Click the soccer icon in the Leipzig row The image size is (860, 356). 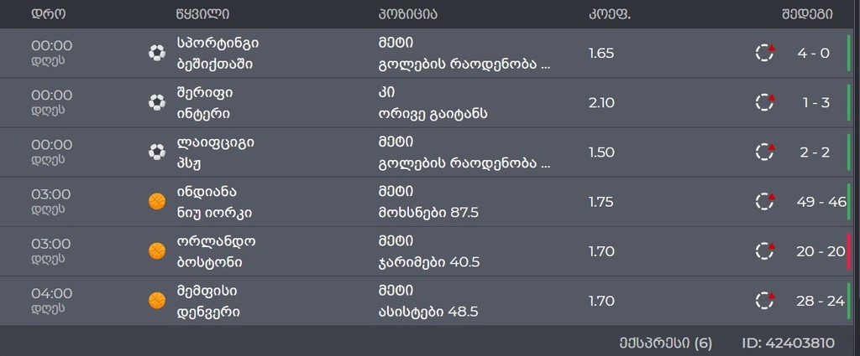157,152
